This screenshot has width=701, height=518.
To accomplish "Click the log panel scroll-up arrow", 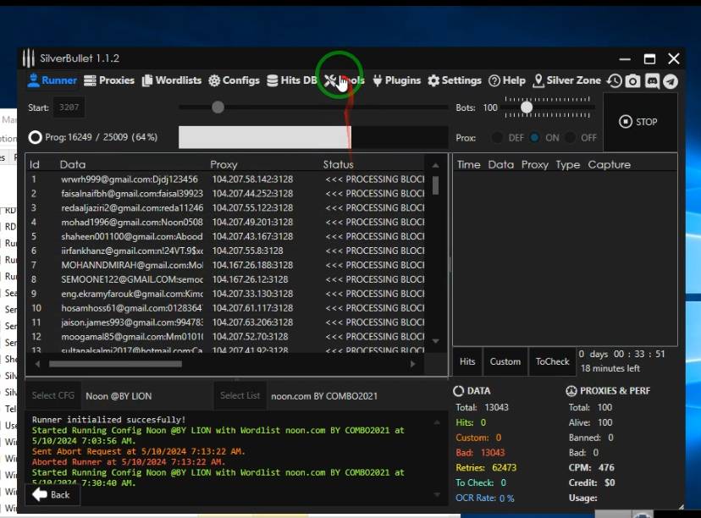I will 437,422.
